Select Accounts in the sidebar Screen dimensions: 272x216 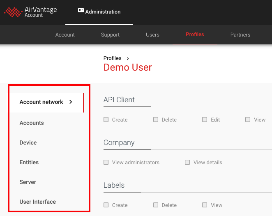pyautogui.click(x=32, y=123)
